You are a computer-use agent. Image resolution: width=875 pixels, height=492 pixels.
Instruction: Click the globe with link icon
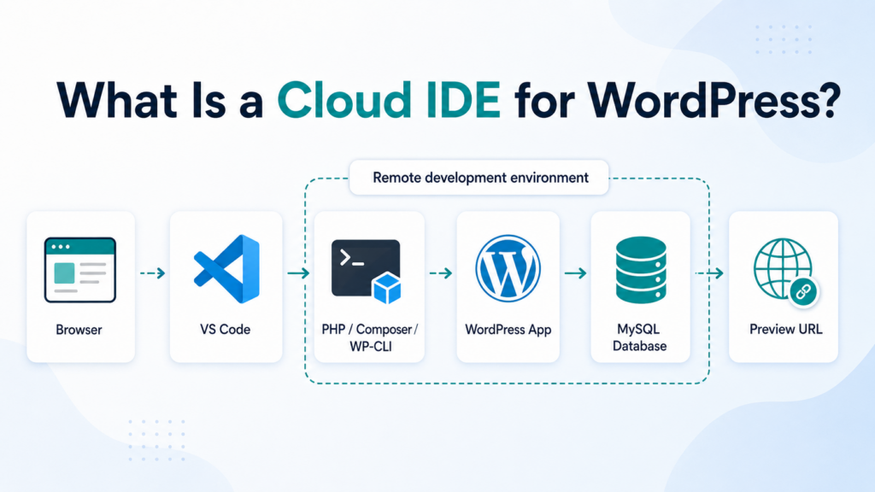[786, 272]
